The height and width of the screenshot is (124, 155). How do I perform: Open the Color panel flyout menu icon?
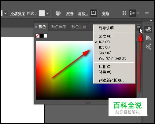click(x=138, y=27)
